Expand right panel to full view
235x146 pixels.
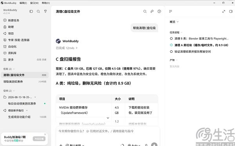click(224, 11)
